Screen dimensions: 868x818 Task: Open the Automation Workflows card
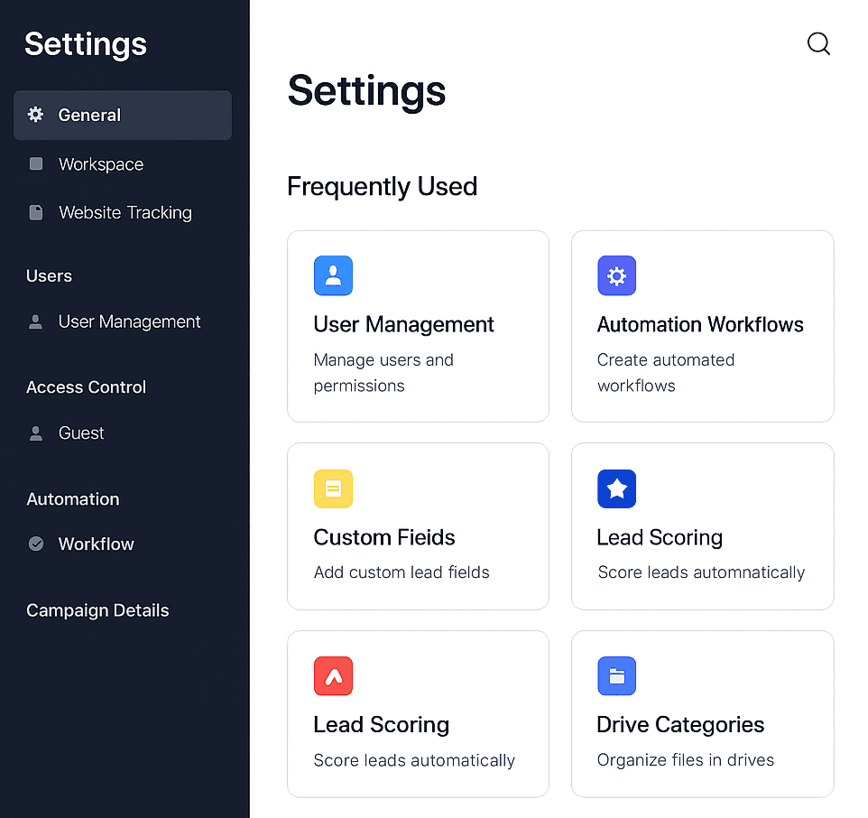[702, 327]
